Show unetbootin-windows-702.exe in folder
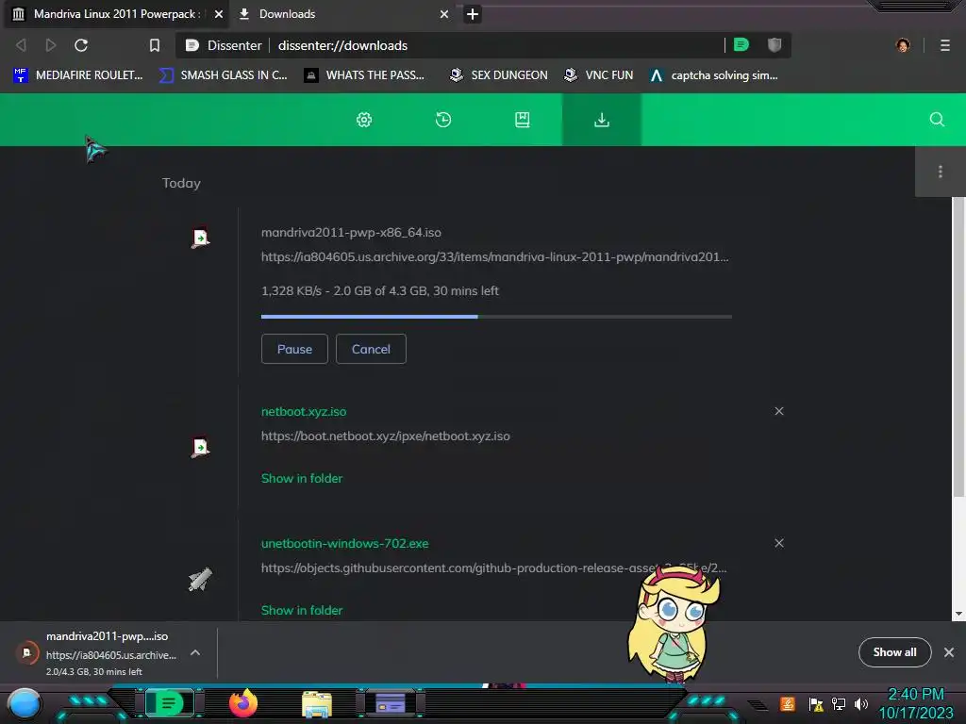Viewport: 966px width, 724px height. coord(302,610)
